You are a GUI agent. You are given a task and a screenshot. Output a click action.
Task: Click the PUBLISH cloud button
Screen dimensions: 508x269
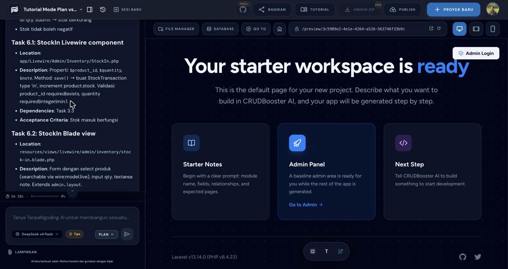tap(403, 9)
